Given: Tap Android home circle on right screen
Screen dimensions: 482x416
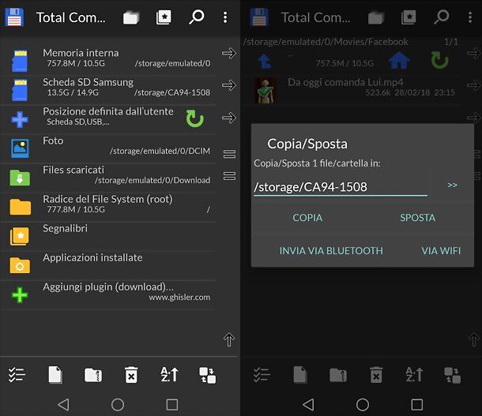Looking at the screenshot, I should (x=363, y=404).
